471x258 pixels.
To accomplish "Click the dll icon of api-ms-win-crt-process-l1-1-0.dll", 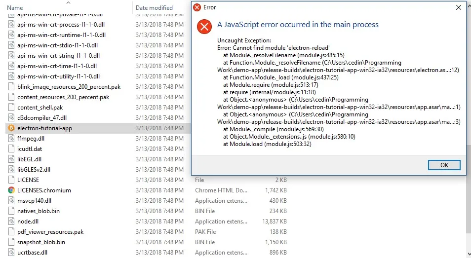I will pyautogui.click(x=11, y=25).
